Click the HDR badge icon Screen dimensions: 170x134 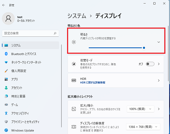click(x=74, y=81)
